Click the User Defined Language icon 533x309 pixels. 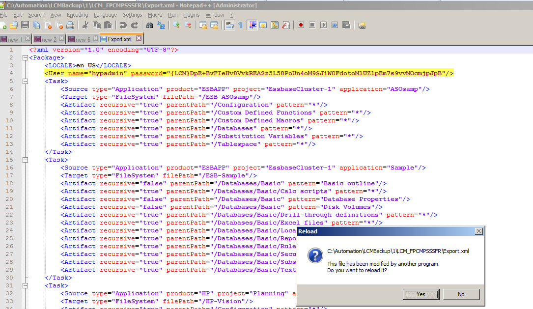coord(263,26)
